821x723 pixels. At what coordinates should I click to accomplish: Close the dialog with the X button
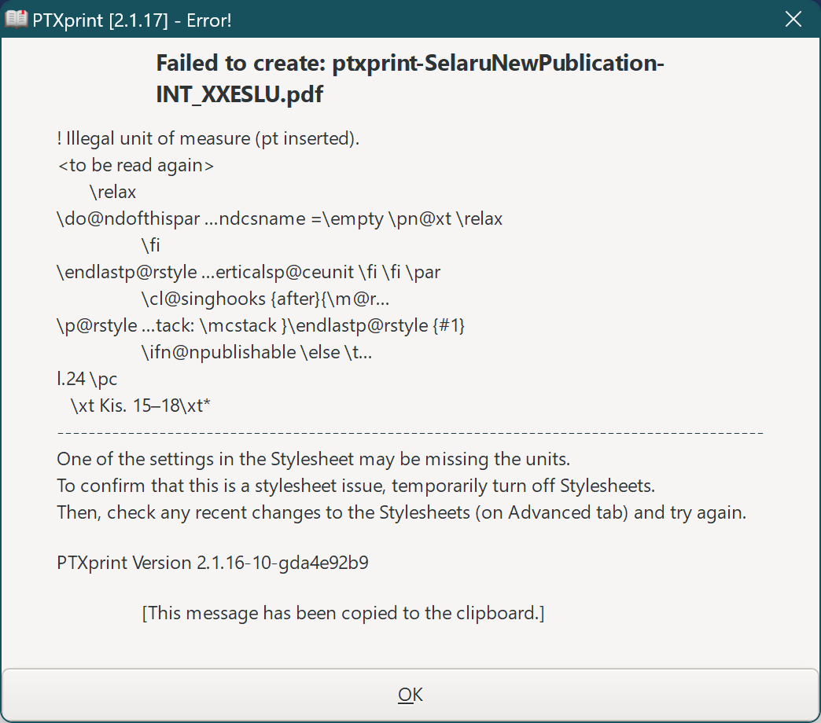coord(793,19)
